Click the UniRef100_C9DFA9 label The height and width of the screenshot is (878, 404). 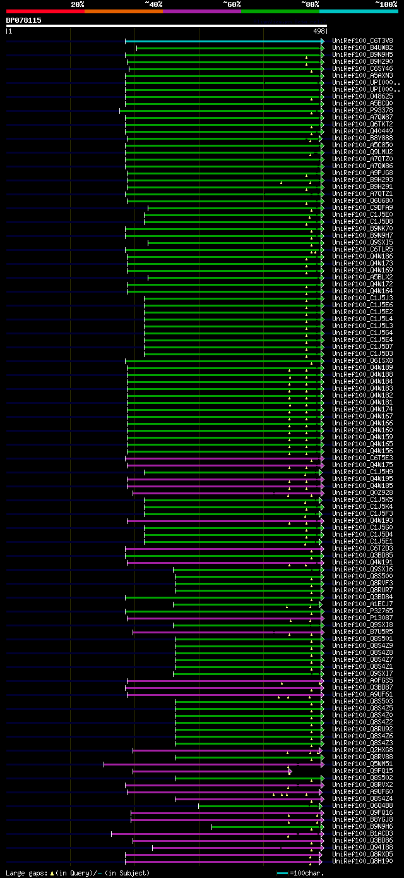point(362,207)
